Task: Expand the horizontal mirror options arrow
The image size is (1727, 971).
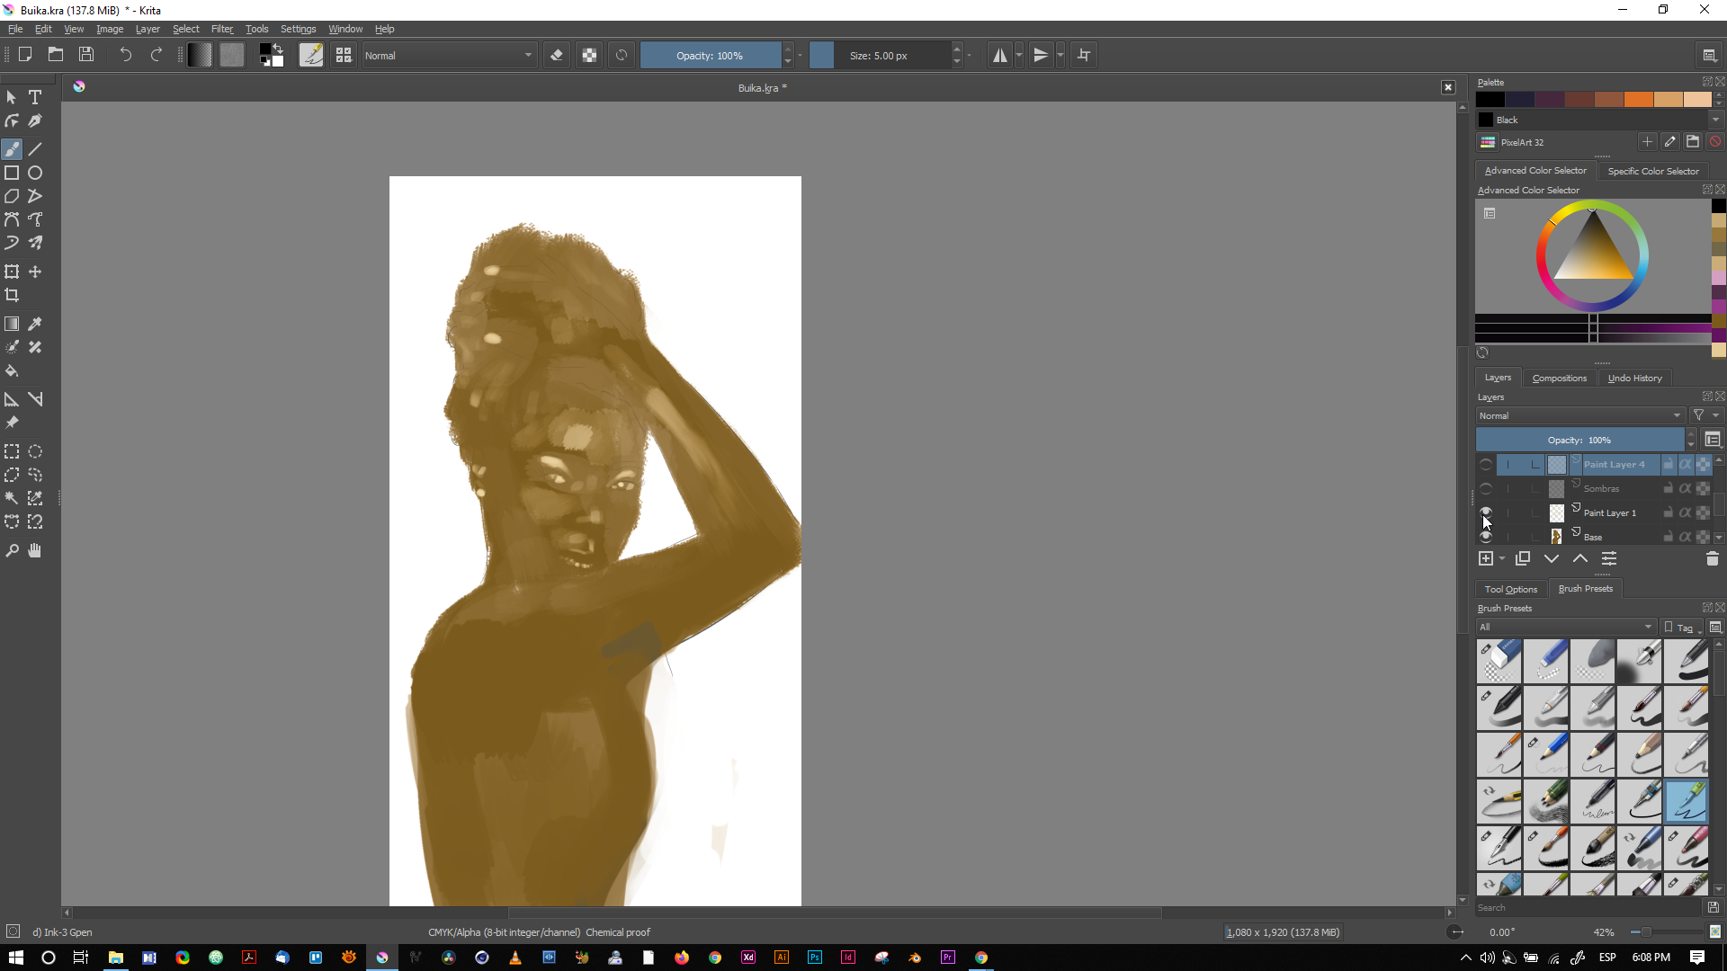Action: click(1019, 55)
